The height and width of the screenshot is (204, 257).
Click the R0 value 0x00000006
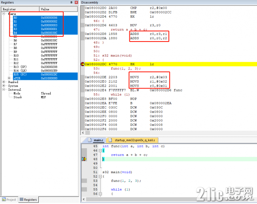(x=49, y=17)
